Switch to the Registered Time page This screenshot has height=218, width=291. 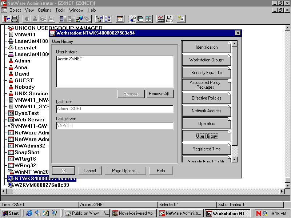207,149
